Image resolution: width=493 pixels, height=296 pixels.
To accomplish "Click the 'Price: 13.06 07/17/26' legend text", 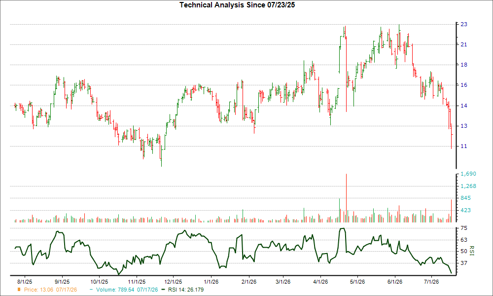I will point(50,290).
